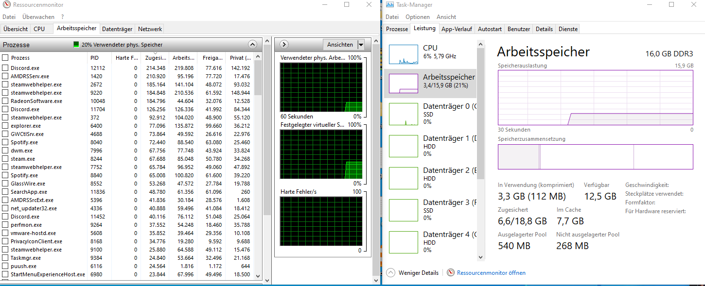
Task: Open Datenträger 0 SSD performance entry
Action: pyautogui.click(x=430, y=114)
